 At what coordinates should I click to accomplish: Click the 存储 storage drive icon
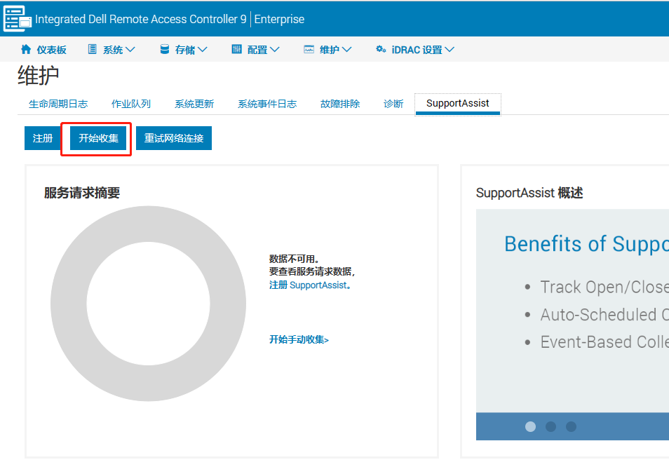click(x=164, y=49)
